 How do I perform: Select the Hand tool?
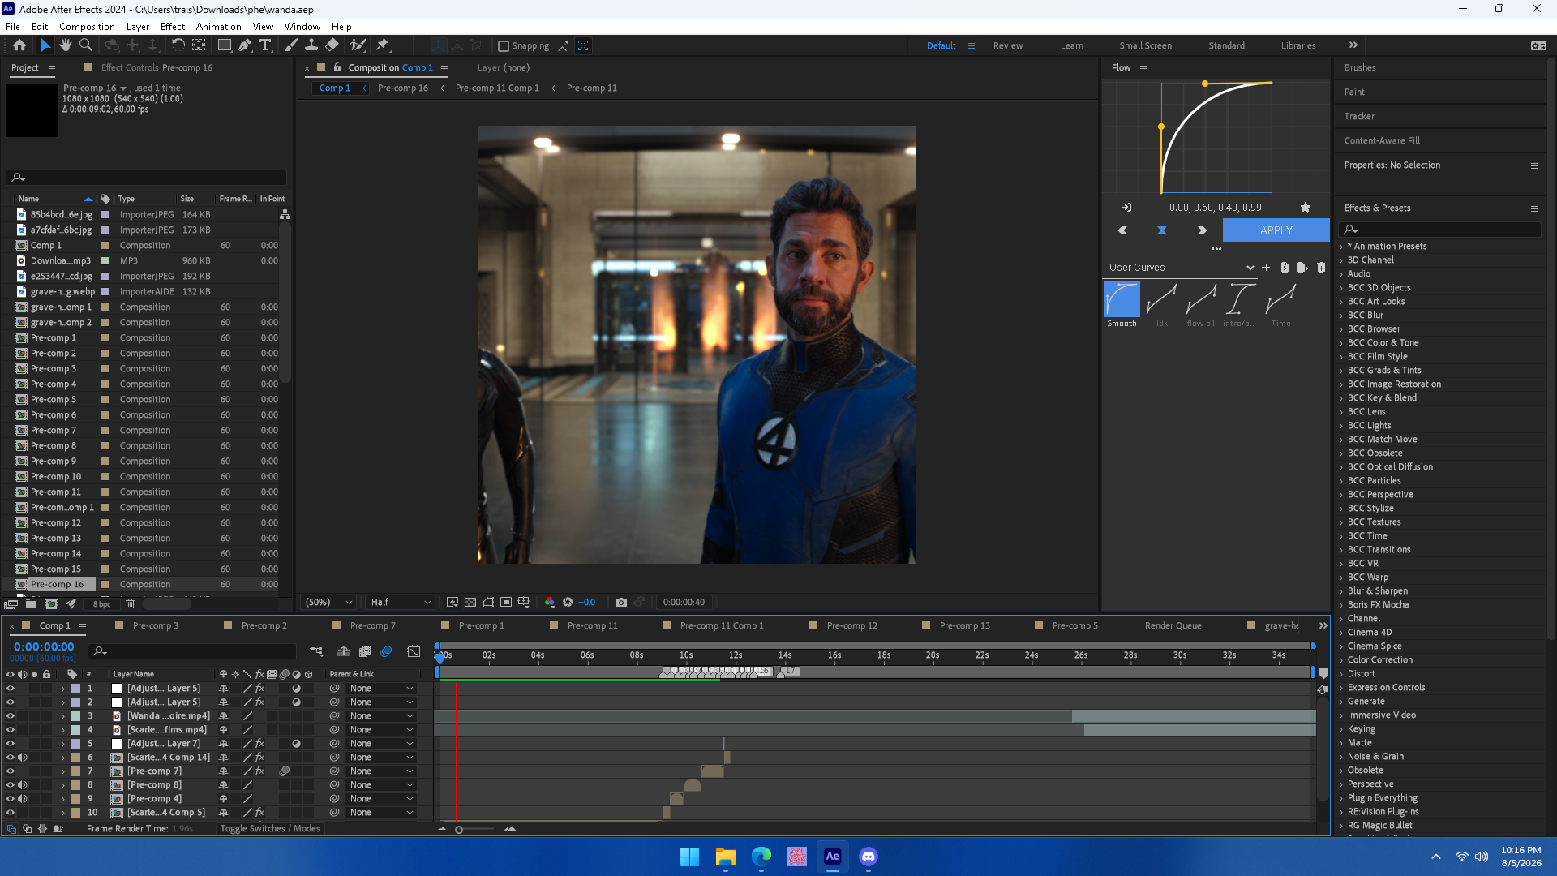point(65,45)
